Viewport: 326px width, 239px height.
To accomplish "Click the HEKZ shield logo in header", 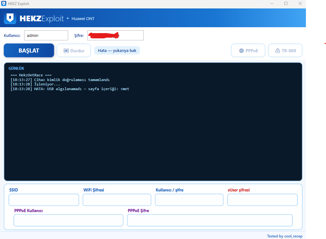I will (10, 18).
